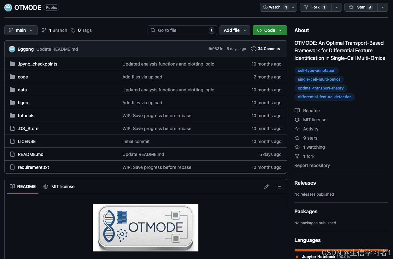Viewport: 393px width, 259px height.
Task: Click the requirement.txt file icon
Action: [x=12, y=167]
